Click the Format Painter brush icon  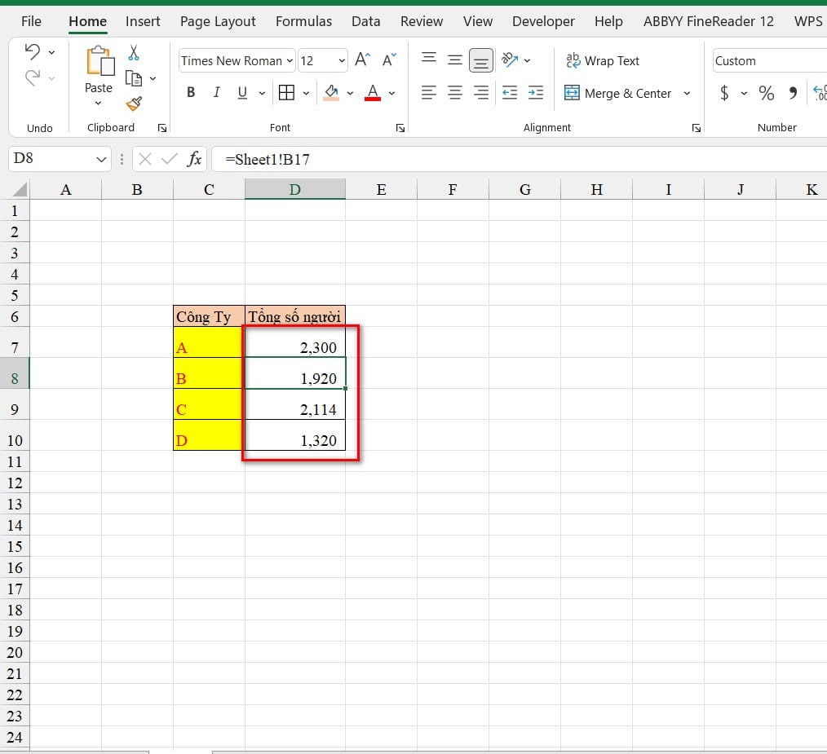[x=134, y=104]
